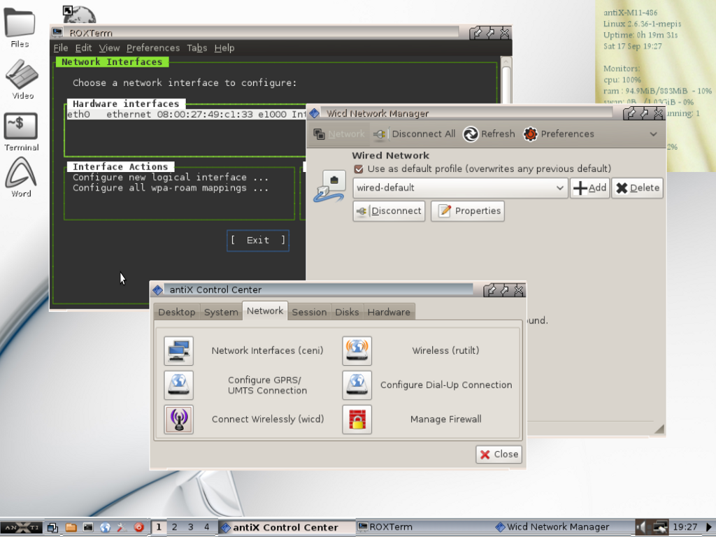Open terminal from taskbar launcher
The width and height of the screenshot is (716, 537).
click(x=87, y=527)
